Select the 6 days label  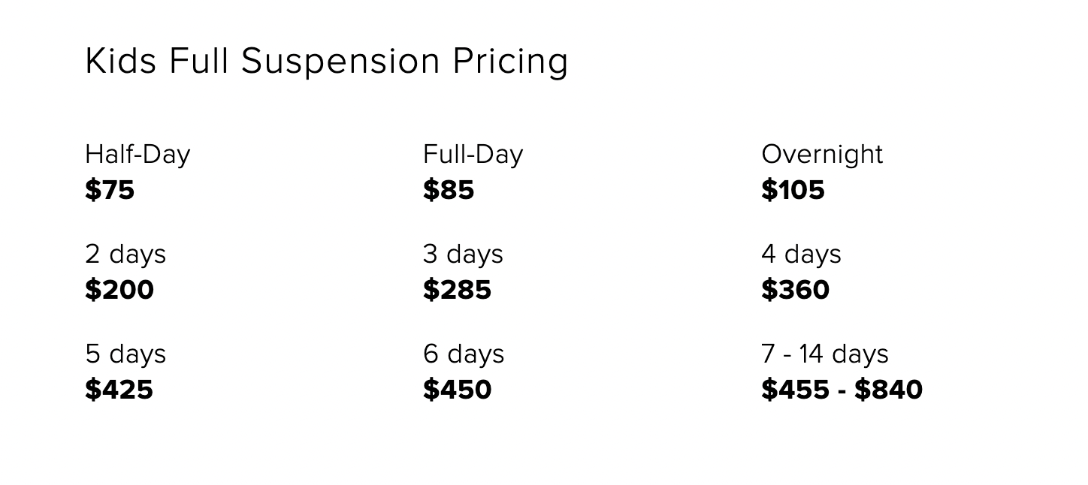(x=464, y=354)
